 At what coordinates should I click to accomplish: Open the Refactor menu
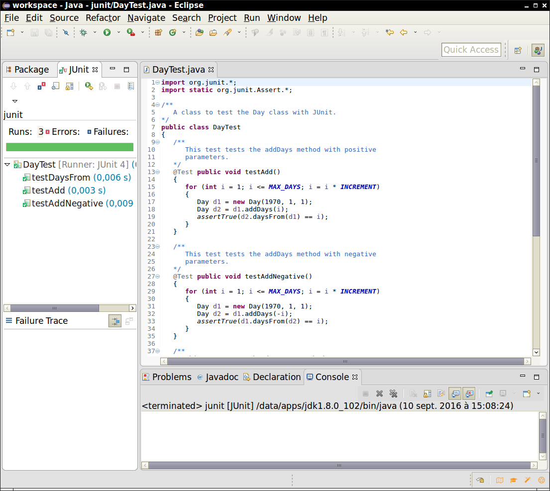pos(103,18)
